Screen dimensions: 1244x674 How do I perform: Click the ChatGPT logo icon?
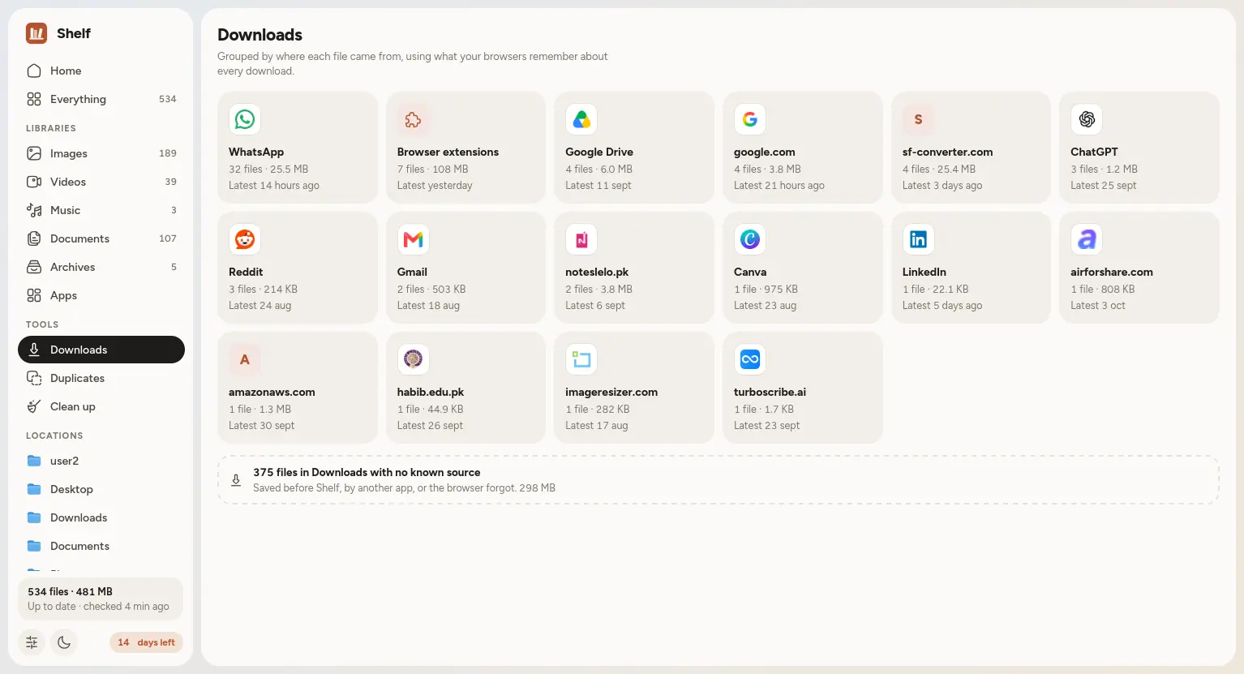[1087, 119]
